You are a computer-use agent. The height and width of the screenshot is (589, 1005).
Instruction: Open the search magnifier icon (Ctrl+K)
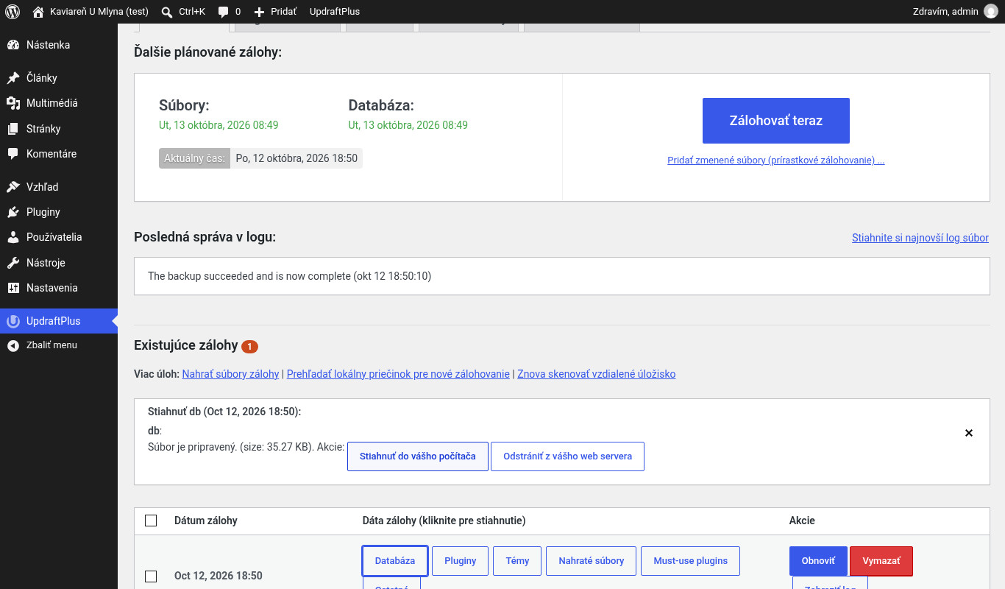click(167, 12)
